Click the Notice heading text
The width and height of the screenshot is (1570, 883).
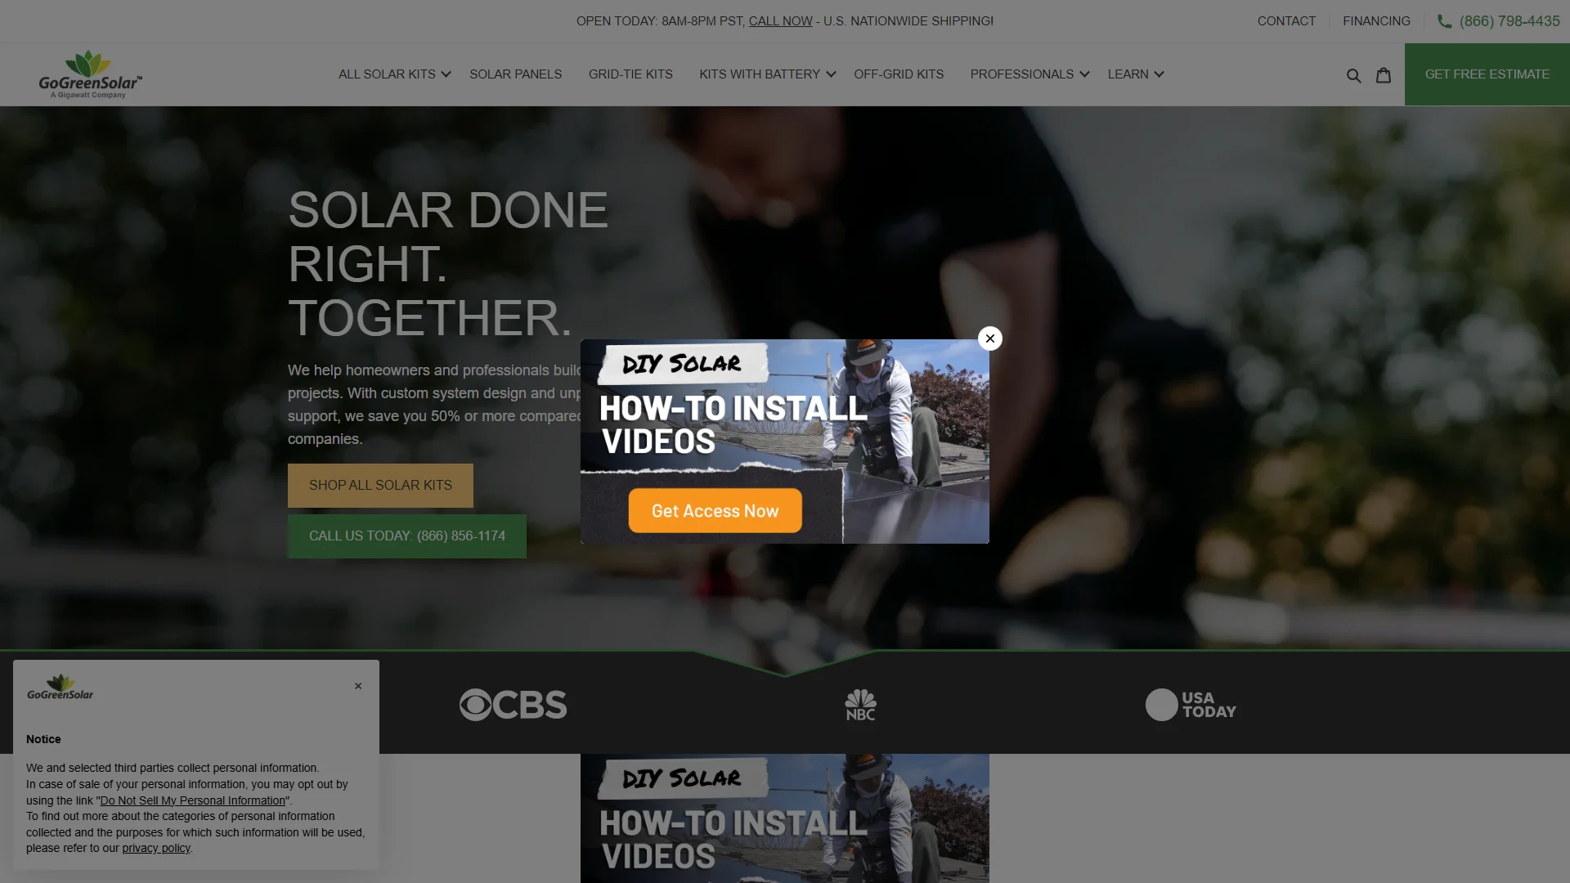[x=43, y=739]
